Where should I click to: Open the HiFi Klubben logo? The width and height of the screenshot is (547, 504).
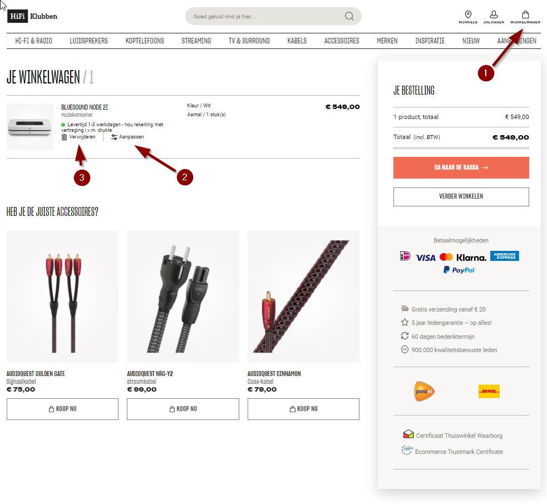[32, 16]
